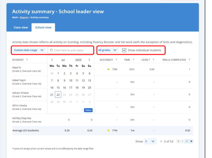Open the Reports breadcrumb link
Image resolution: width=212 pixels, height=158 pixels.
click(24, 17)
